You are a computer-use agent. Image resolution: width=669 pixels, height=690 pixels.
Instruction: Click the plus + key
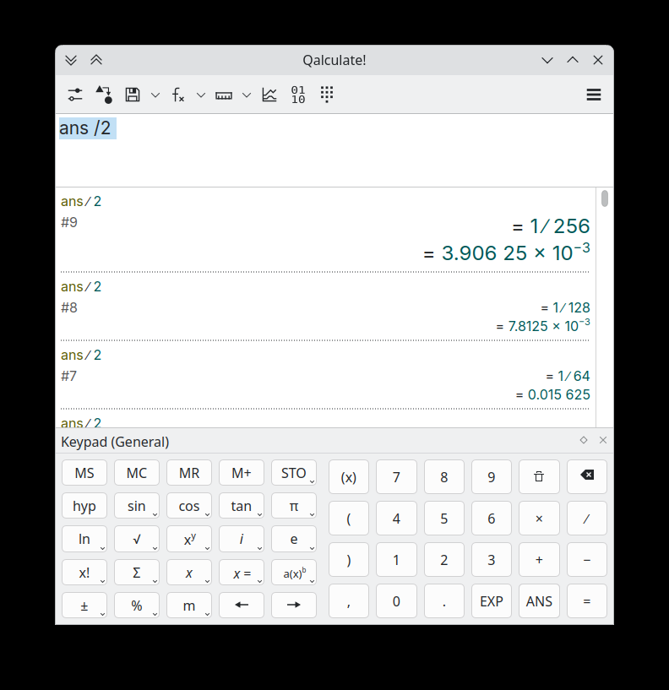tap(539, 560)
